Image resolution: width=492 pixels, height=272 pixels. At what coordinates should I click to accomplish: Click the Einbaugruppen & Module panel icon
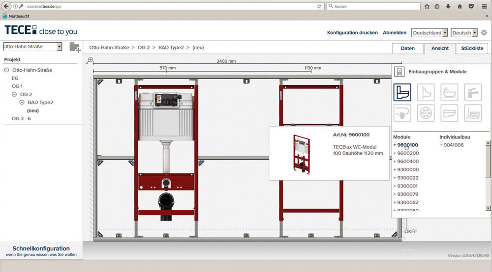click(399, 72)
